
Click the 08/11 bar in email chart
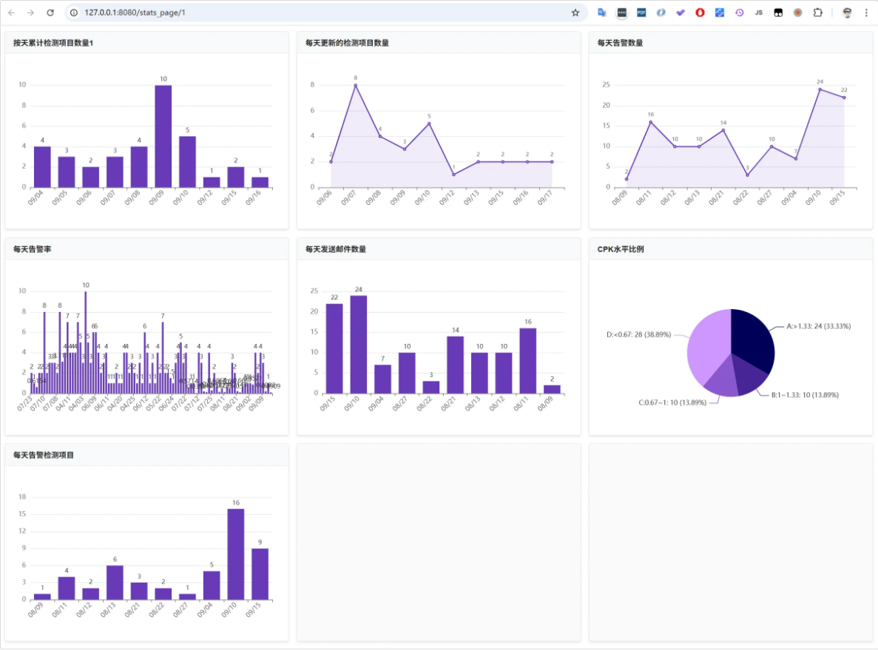527,360
